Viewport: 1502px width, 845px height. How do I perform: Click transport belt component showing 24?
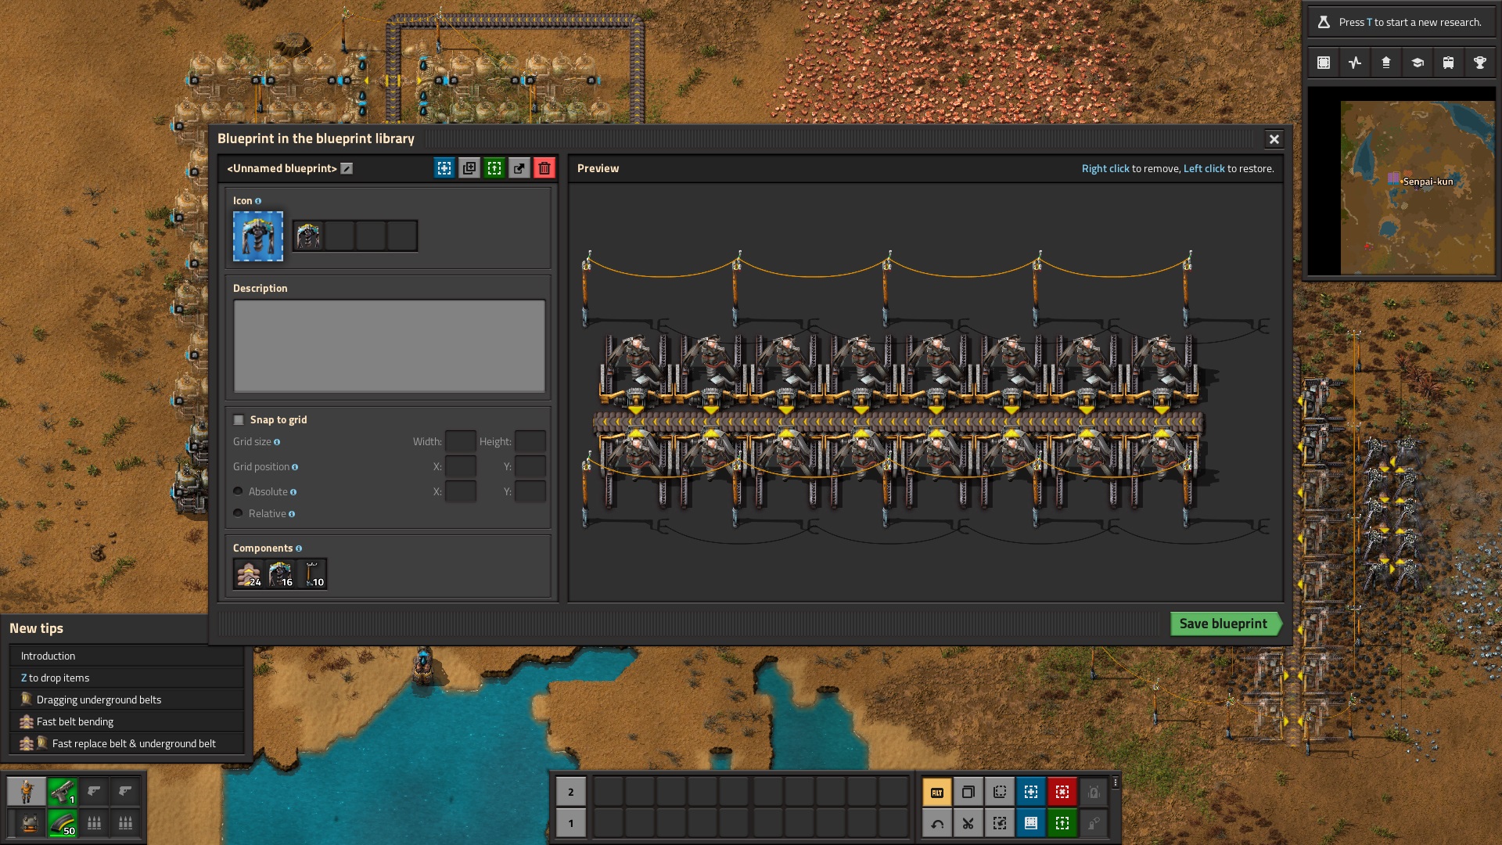(x=249, y=574)
